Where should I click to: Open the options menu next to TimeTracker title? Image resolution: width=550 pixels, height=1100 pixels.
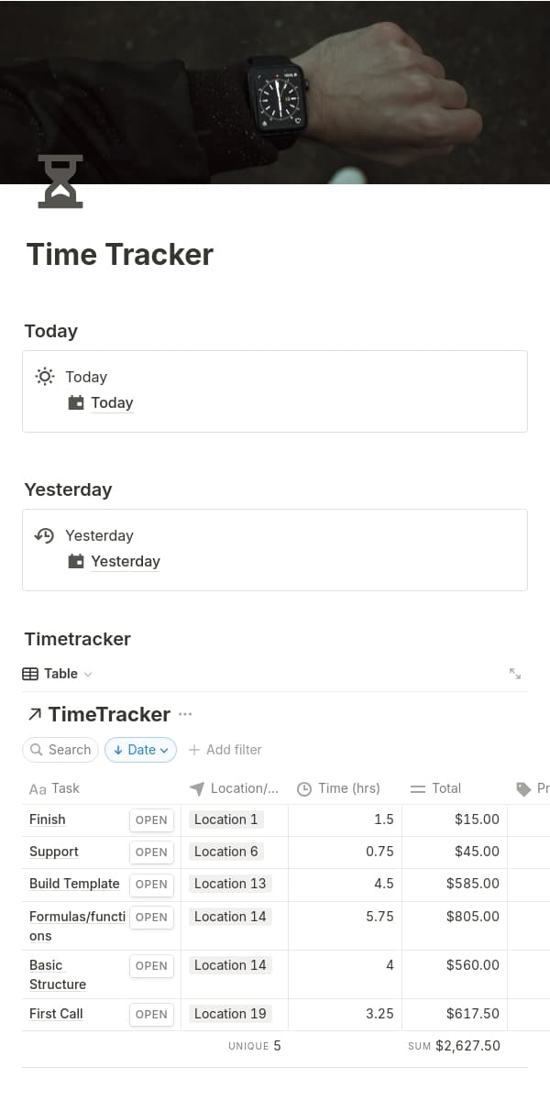[x=184, y=714]
